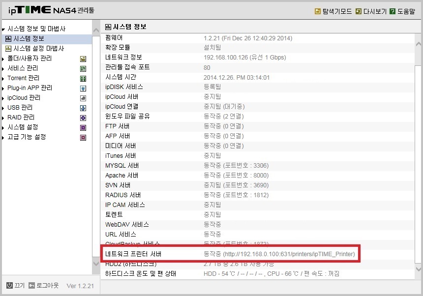Click the main panel scroll up arrow
The image size is (423, 296).
tap(419, 44)
